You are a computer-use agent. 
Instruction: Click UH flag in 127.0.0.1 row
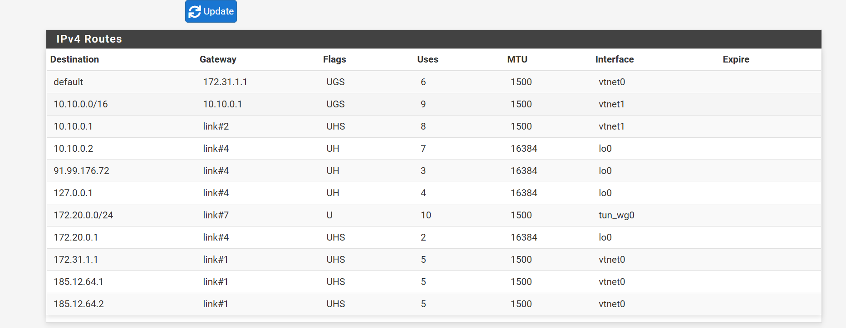pyautogui.click(x=333, y=193)
